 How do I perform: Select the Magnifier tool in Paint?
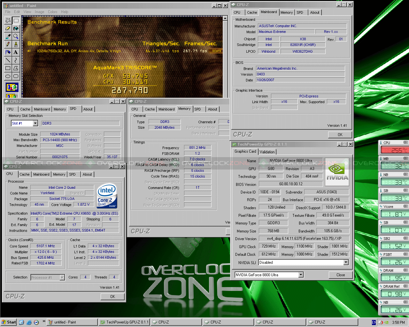[16, 36]
